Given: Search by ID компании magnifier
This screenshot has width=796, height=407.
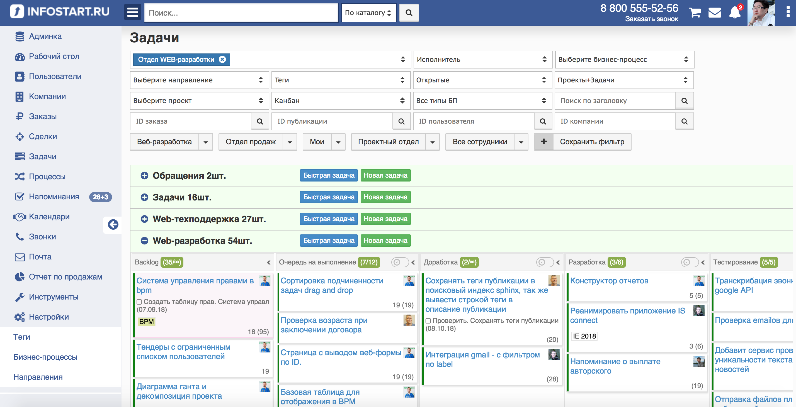Looking at the screenshot, I should (685, 121).
